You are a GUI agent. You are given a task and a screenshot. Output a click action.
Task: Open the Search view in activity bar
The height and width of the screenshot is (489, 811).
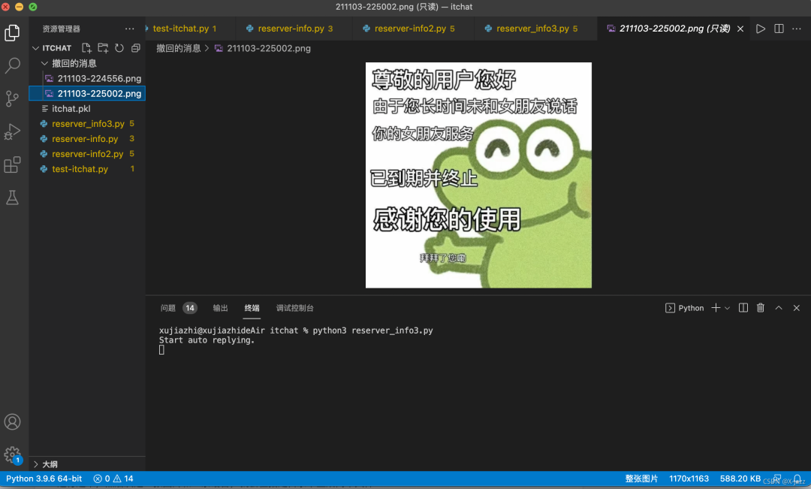[x=13, y=65]
